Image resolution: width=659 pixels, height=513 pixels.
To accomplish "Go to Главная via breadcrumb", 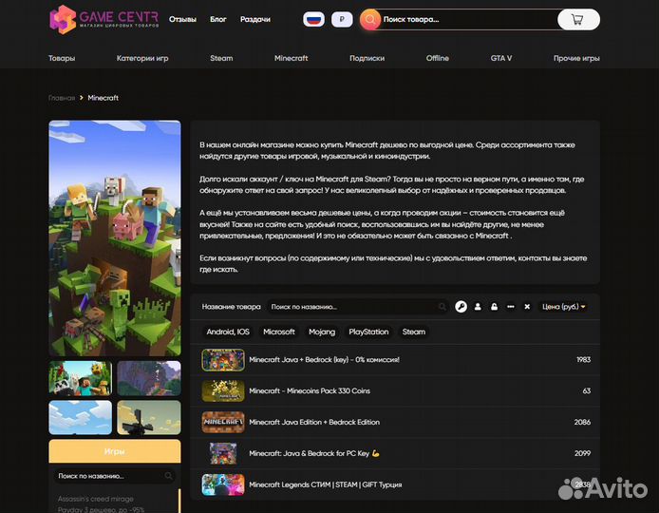I will click(62, 98).
